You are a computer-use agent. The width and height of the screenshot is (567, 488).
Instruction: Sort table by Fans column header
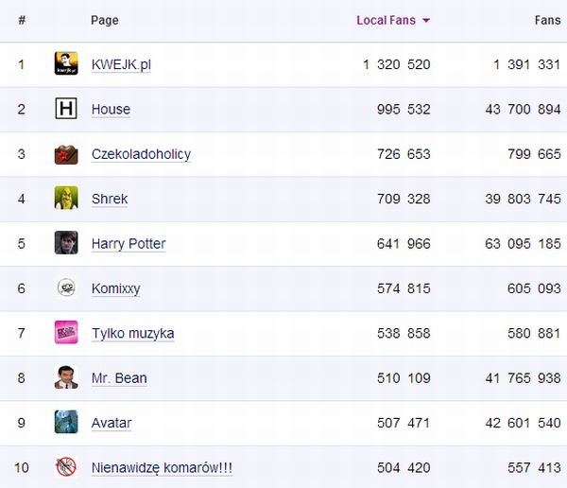tap(547, 20)
